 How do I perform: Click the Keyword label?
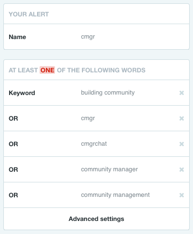[x=22, y=93]
